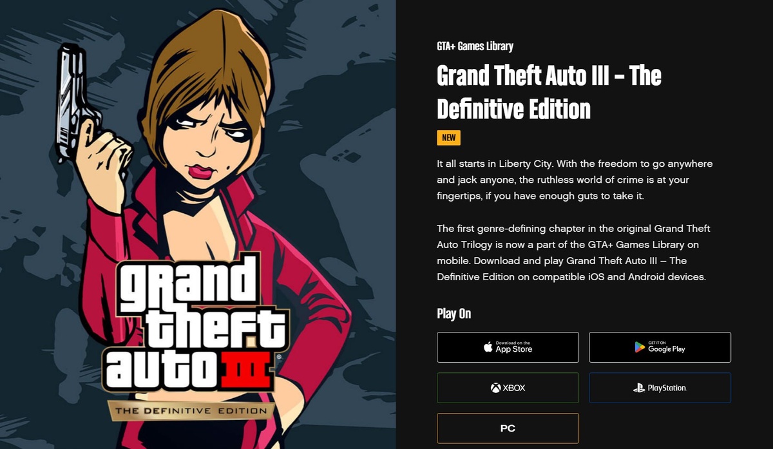Open the Get it on Google Play button

coord(660,347)
